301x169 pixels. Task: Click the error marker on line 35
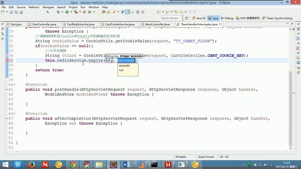click(x=7, y=61)
